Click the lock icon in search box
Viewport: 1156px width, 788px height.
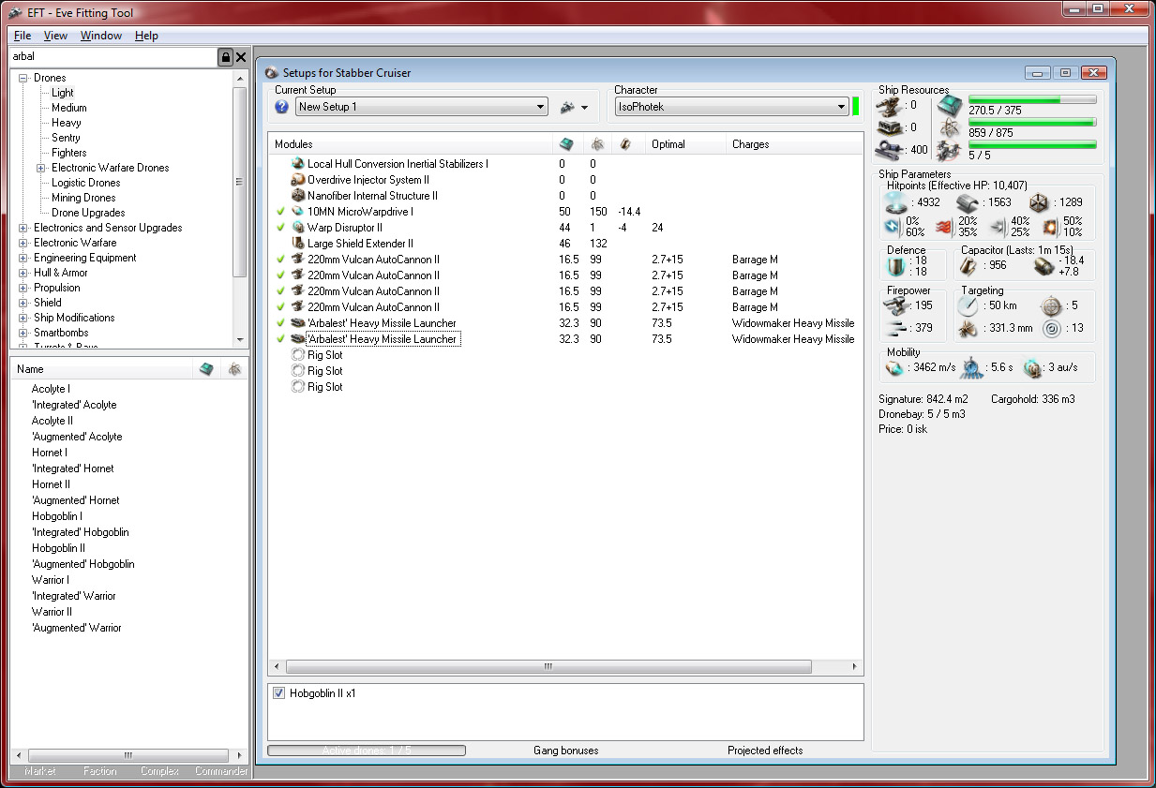[226, 57]
